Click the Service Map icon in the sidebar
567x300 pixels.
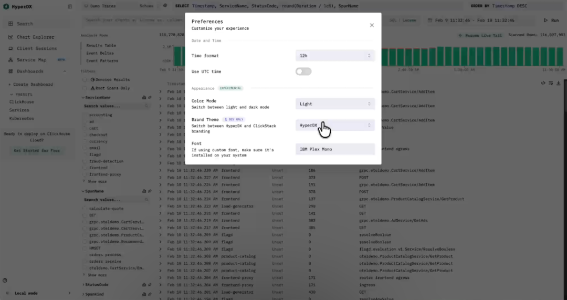coord(10,60)
